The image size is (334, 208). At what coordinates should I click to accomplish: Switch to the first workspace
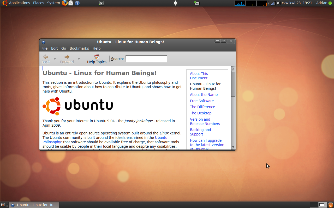(x=314, y=205)
